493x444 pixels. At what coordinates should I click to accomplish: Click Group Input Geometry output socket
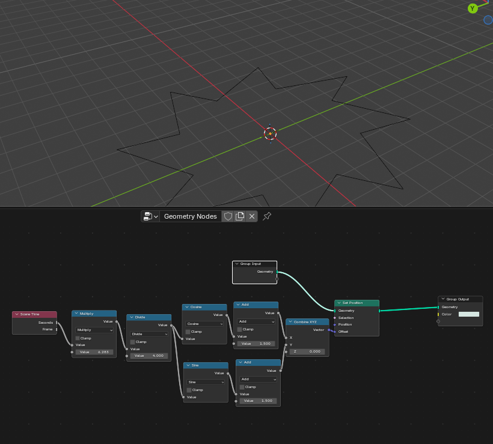pos(277,272)
